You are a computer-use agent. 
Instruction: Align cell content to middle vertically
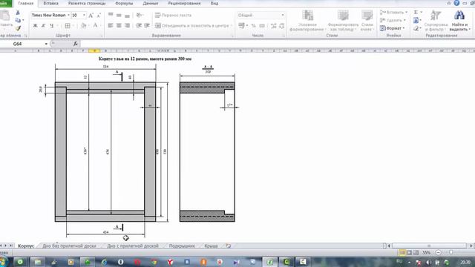coord(119,15)
